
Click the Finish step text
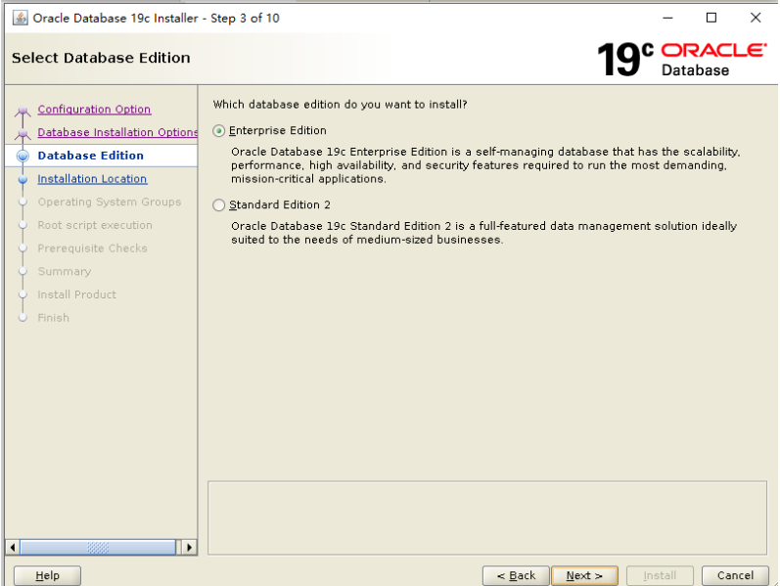click(x=53, y=317)
